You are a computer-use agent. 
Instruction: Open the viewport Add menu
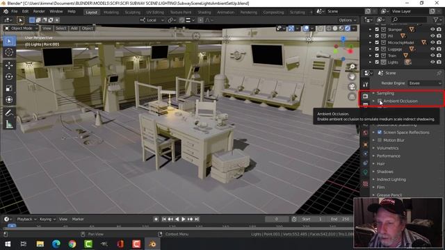(74, 28)
